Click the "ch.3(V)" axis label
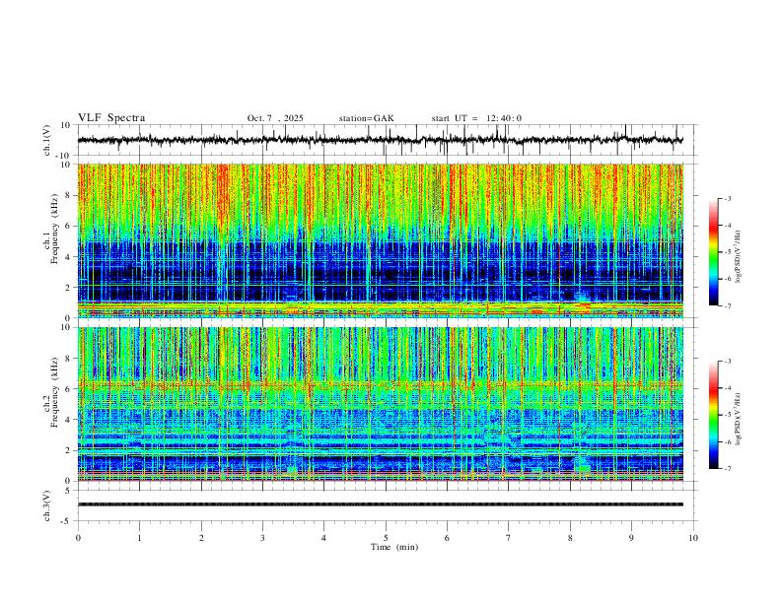Image resolution: width=781 pixels, height=603 pixels. (x=47, y=505)
